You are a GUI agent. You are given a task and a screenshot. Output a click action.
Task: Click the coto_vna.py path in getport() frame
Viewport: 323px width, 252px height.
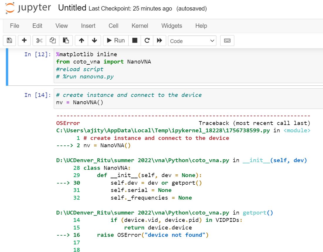tap(142, 212)
